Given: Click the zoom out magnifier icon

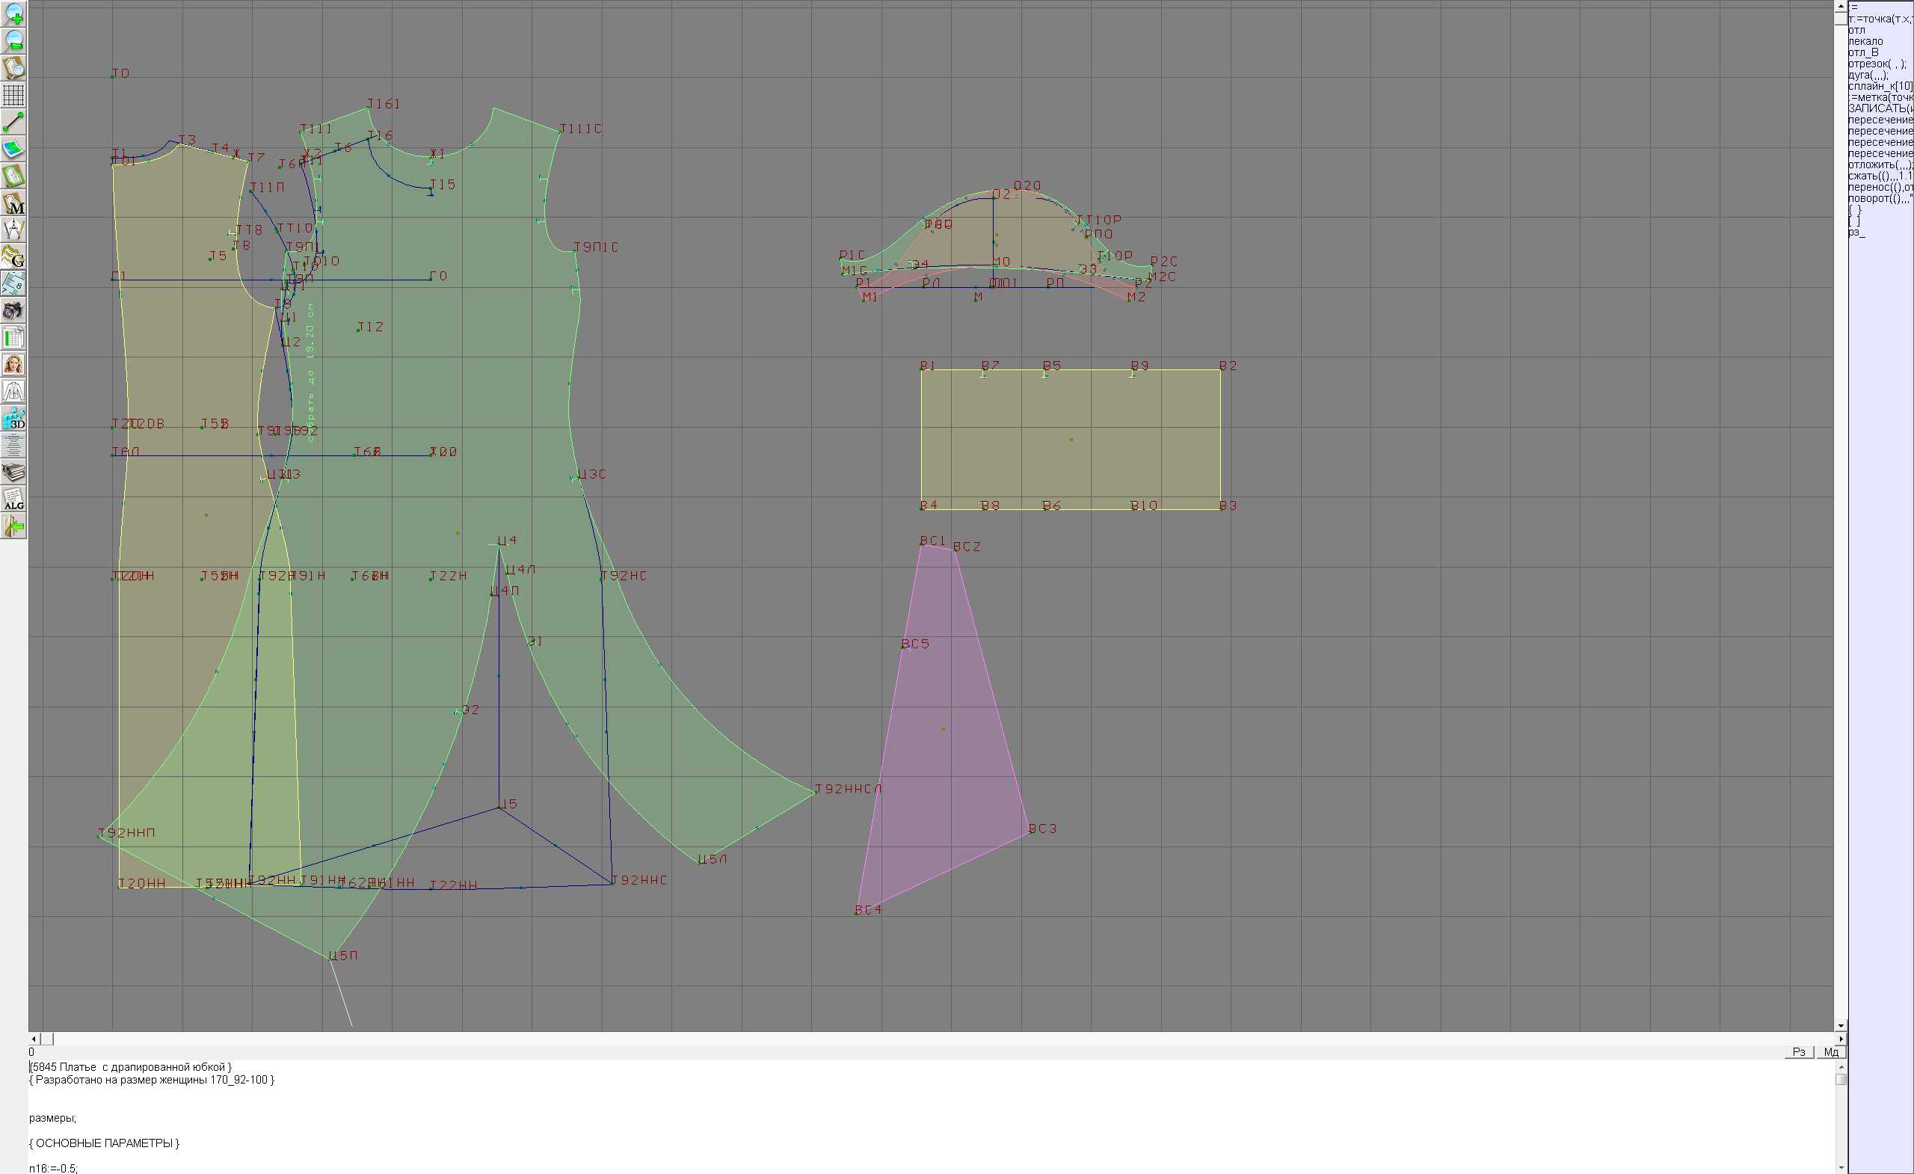Looking at the screenshot, I should [13, 40].
